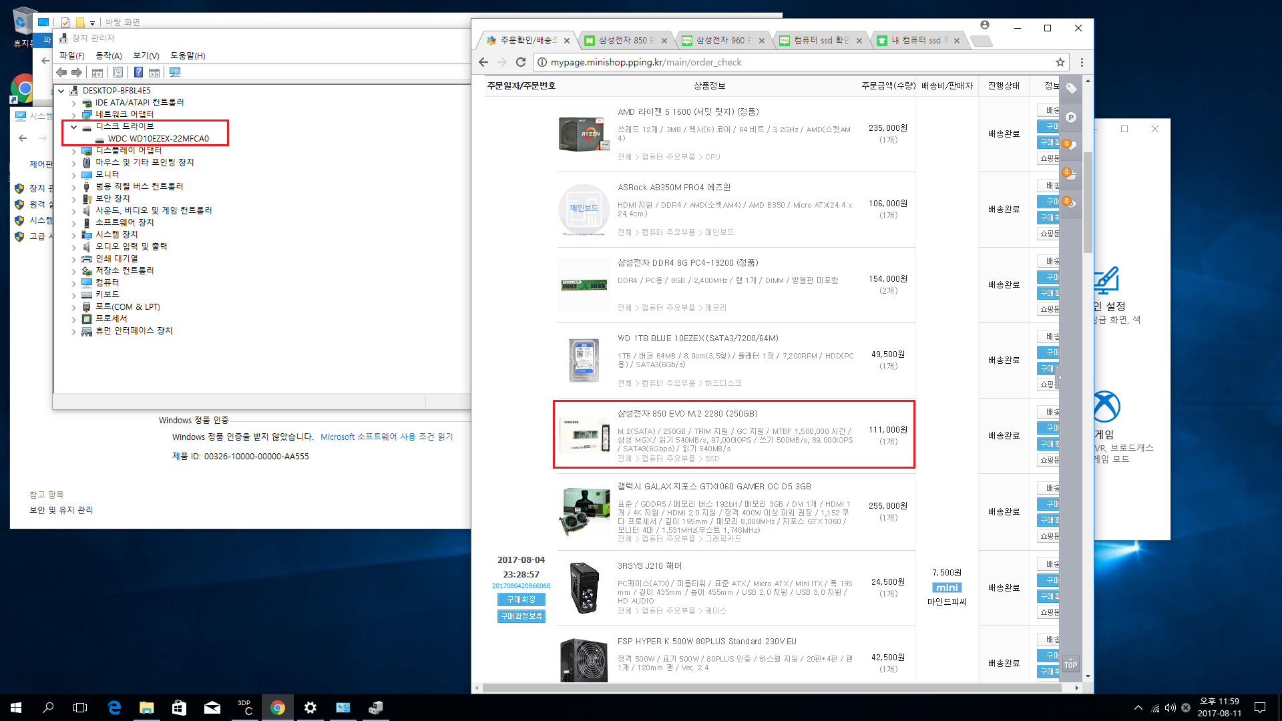Click the P points icon in shop sidebar
Viewport: 1282px width, 721px height.
pyautogui.click(x=1071, y=117)
